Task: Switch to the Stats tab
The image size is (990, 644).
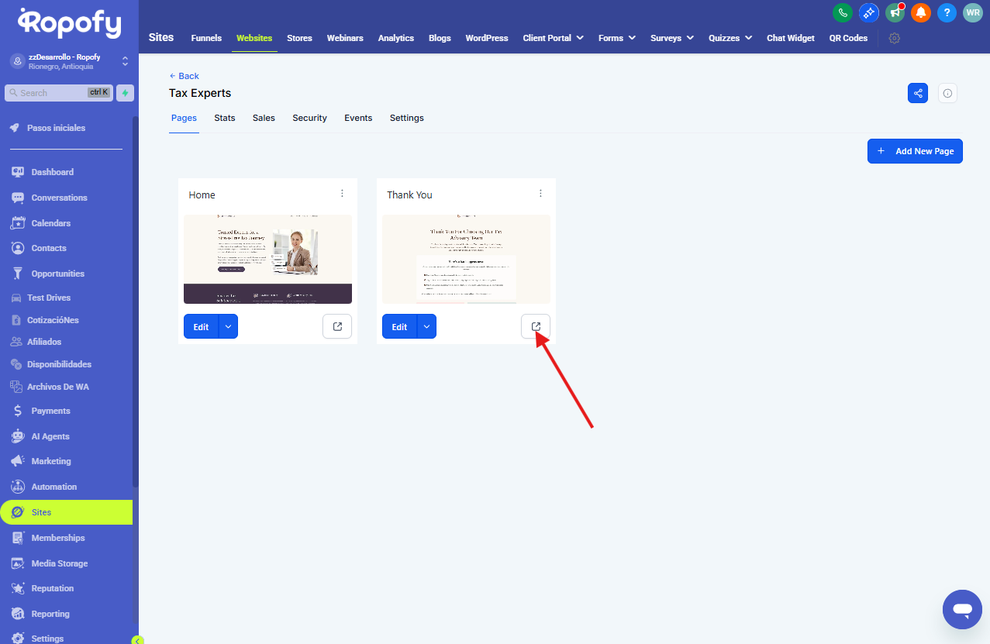Action: tap(225, 118)
